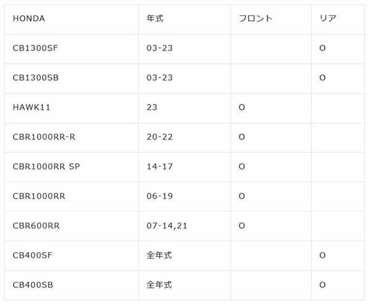Select the リア column header
Image resolution: width=370 pixels, height=304 pixels.
pos(327,18)
